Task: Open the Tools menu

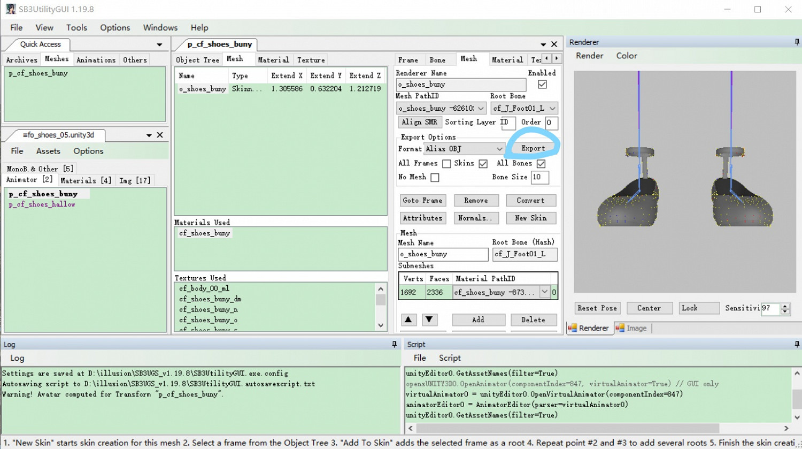Action: pos(76,27)
